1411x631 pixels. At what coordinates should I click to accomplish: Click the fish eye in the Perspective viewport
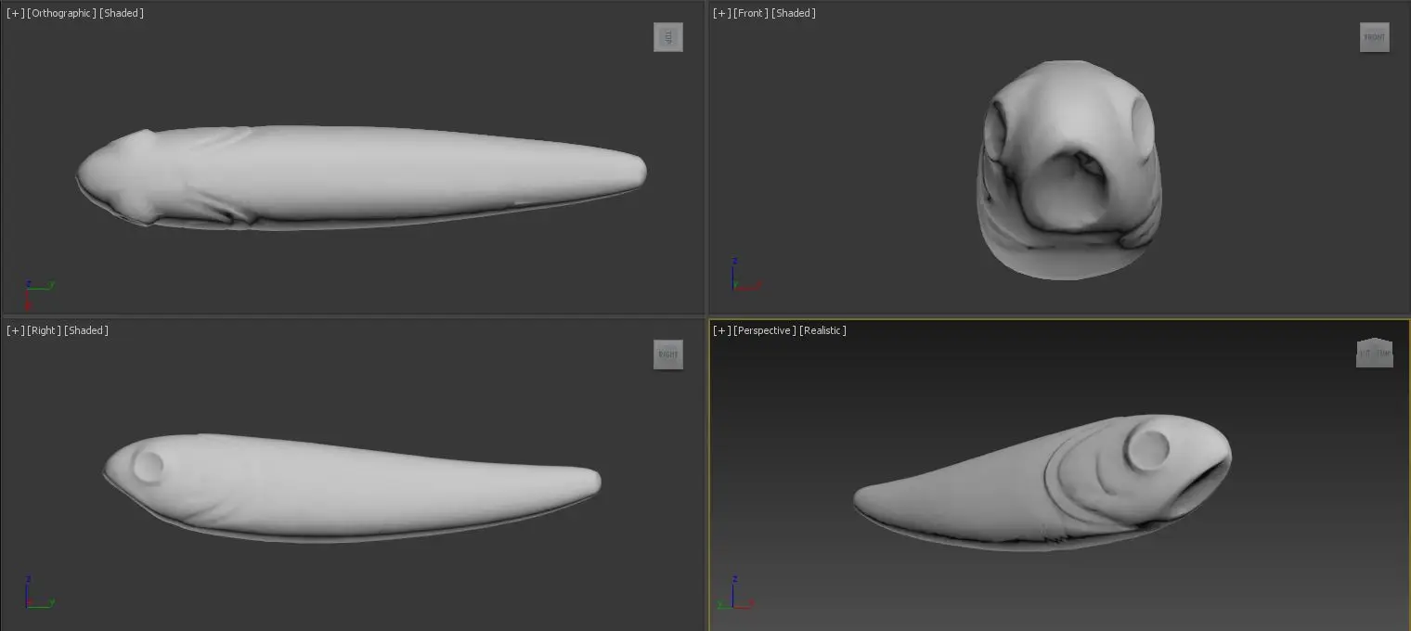click(1148, 450)
